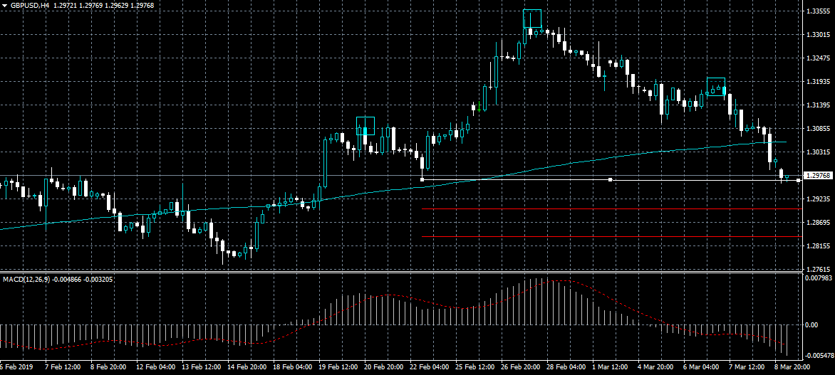Click the 1.30855 price scale label

pyautogui.click(x=818, y=128)
